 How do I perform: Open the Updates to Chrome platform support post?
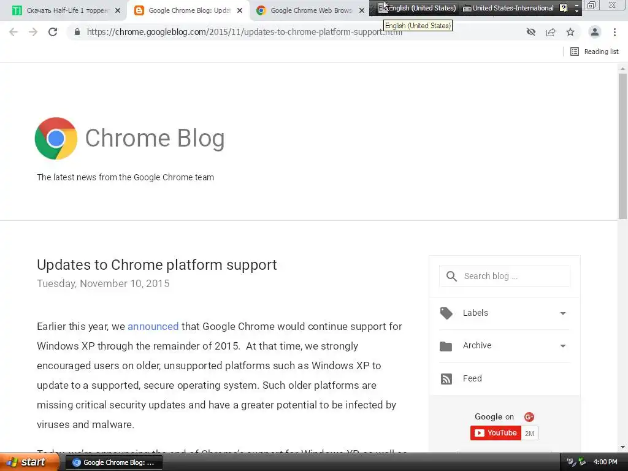click(x=156, y=265)
